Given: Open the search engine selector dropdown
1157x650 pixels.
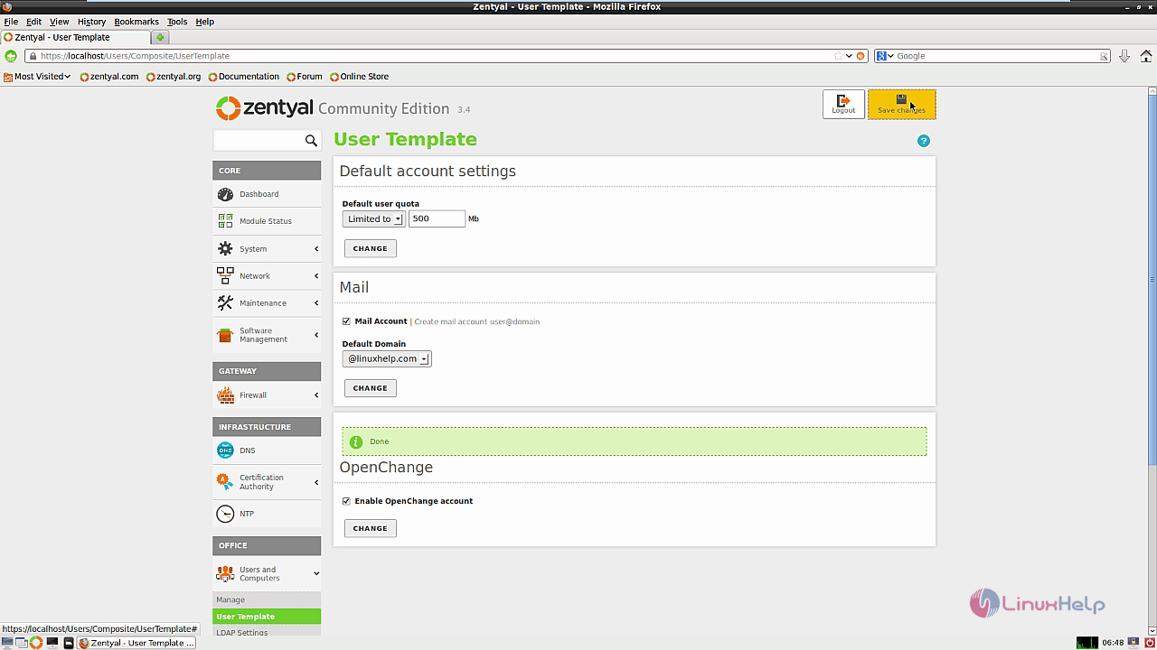Looking at the screenshot, I should 884,56.
